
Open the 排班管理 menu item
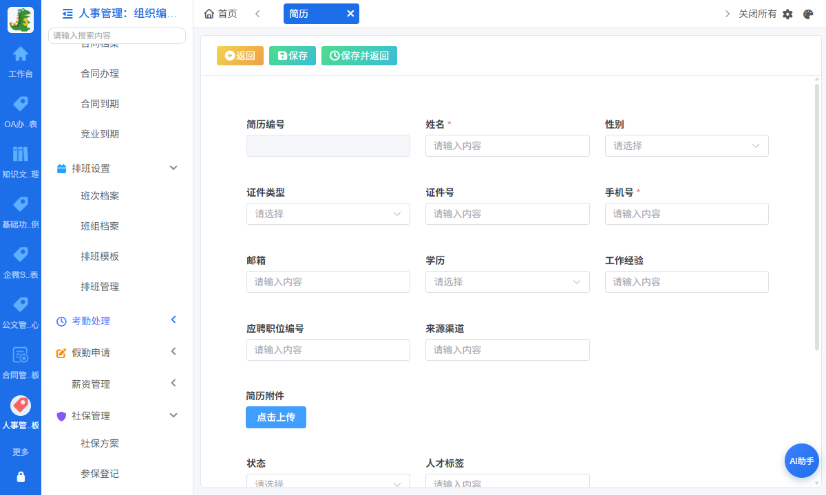[x=100, y=287]
